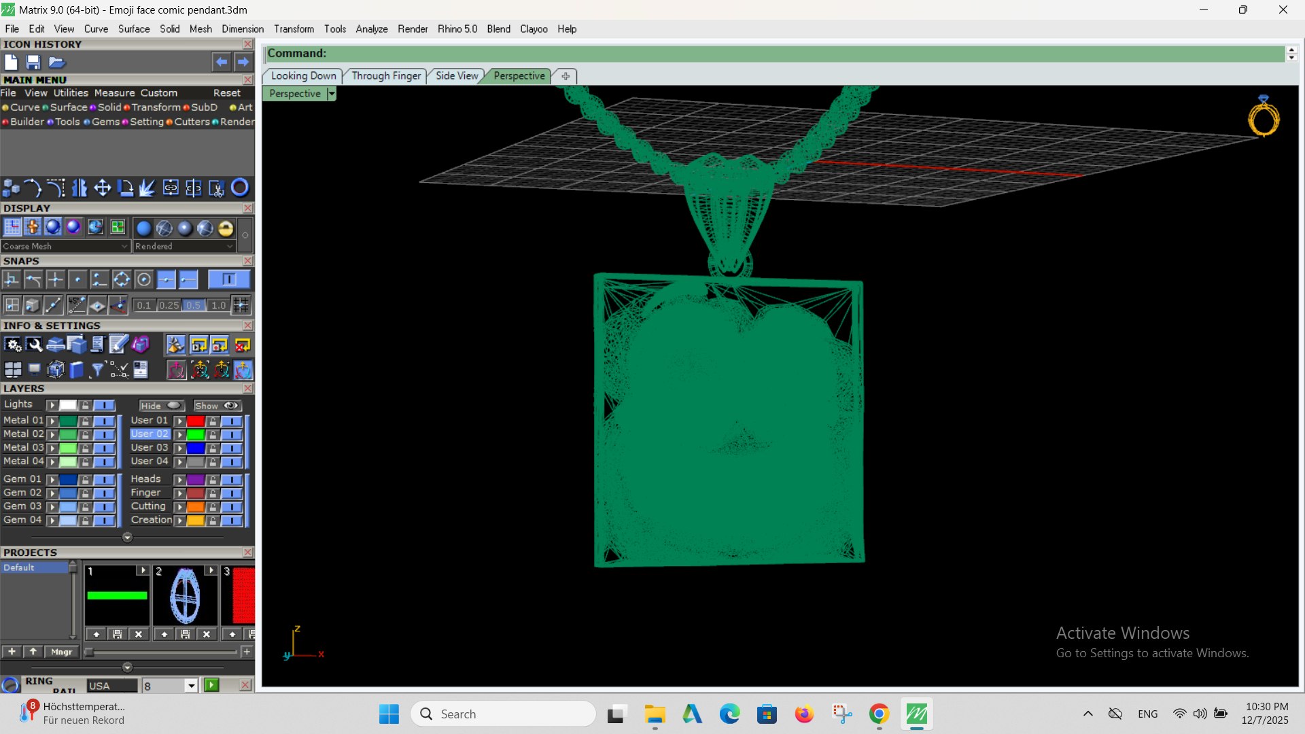The image size is (1305, 734).
Task: Switch to the Looking Down tab
Action: (303, 76)
